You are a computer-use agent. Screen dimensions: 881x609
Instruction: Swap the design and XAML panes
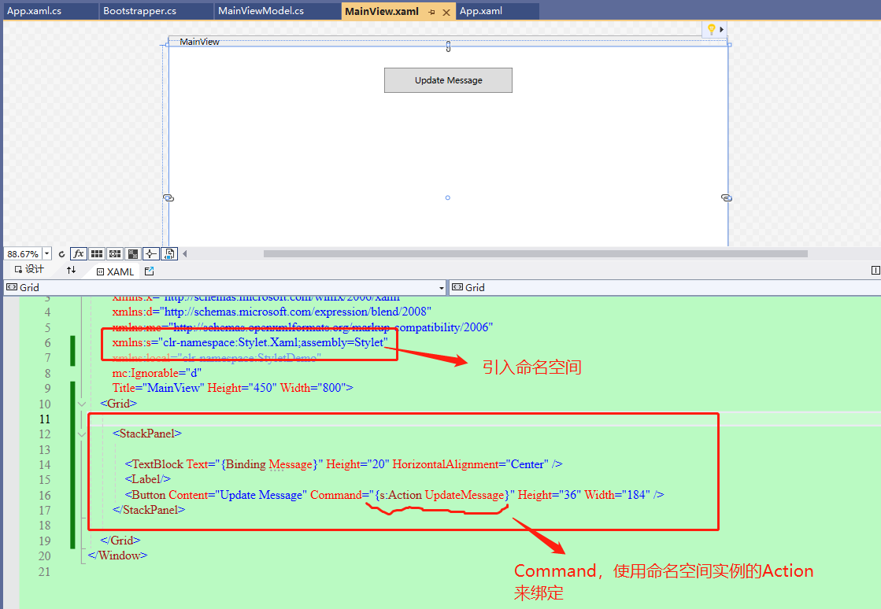(x=72, y=270)
